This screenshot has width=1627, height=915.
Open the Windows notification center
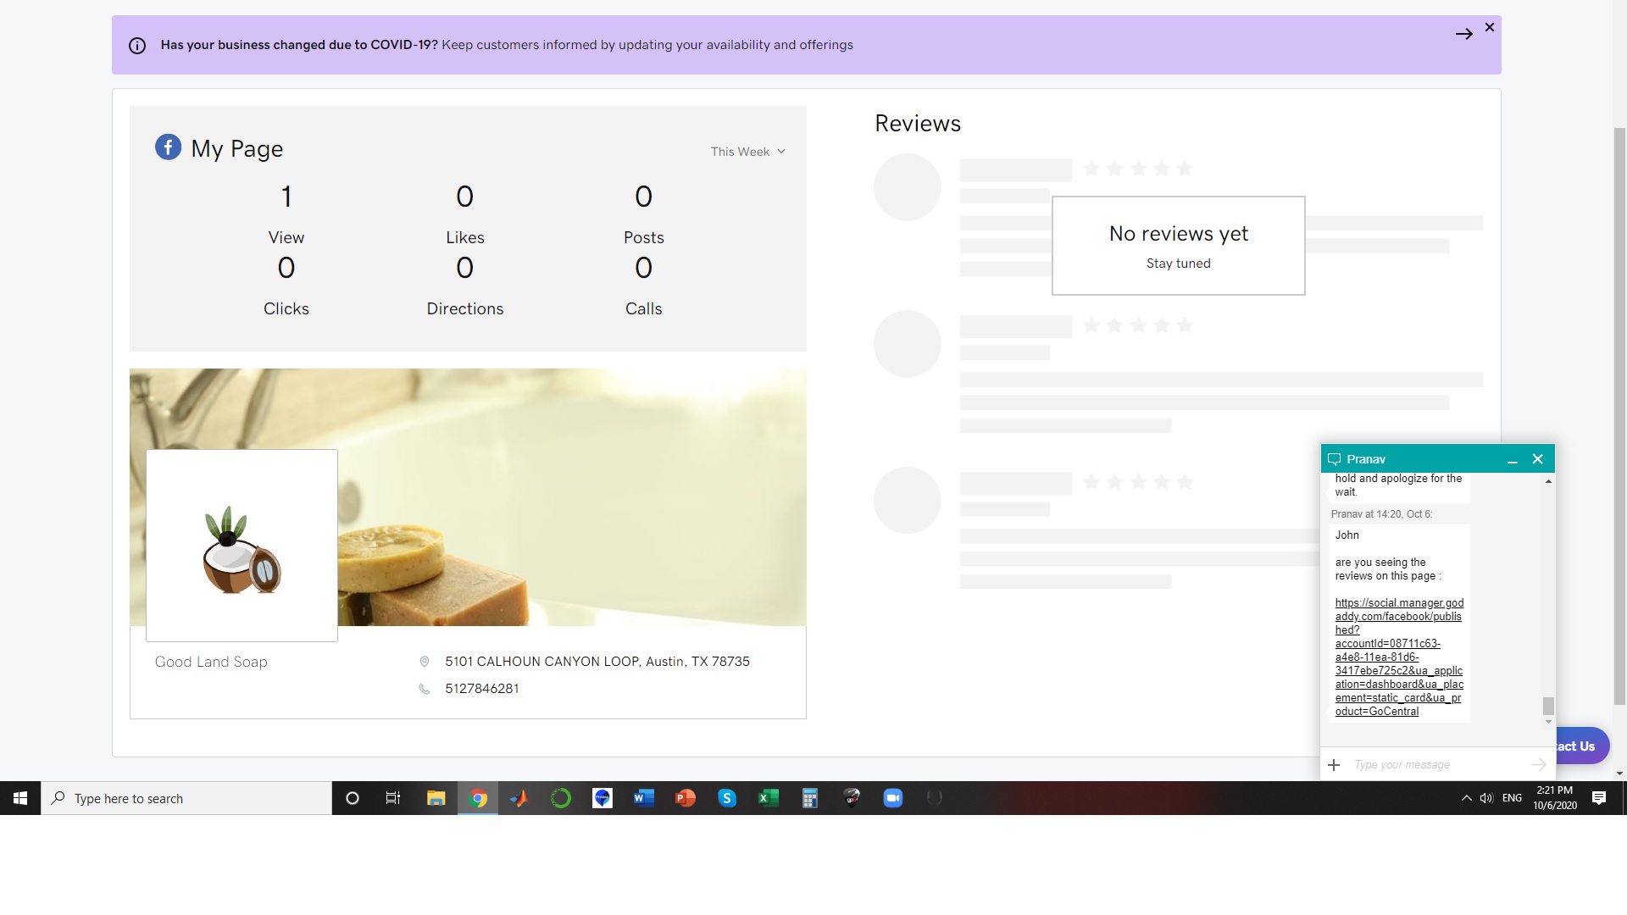coord(1599,798)
